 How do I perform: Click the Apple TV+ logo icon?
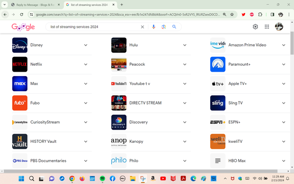(x=218, y=83)
